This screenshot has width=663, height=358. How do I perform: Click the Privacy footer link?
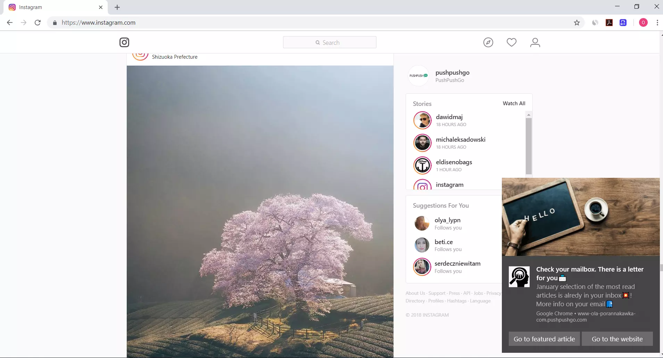point(494,293)
